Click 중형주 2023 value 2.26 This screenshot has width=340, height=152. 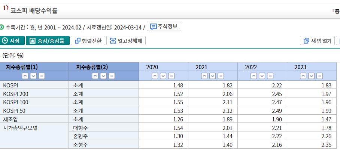tap(327, 136)
